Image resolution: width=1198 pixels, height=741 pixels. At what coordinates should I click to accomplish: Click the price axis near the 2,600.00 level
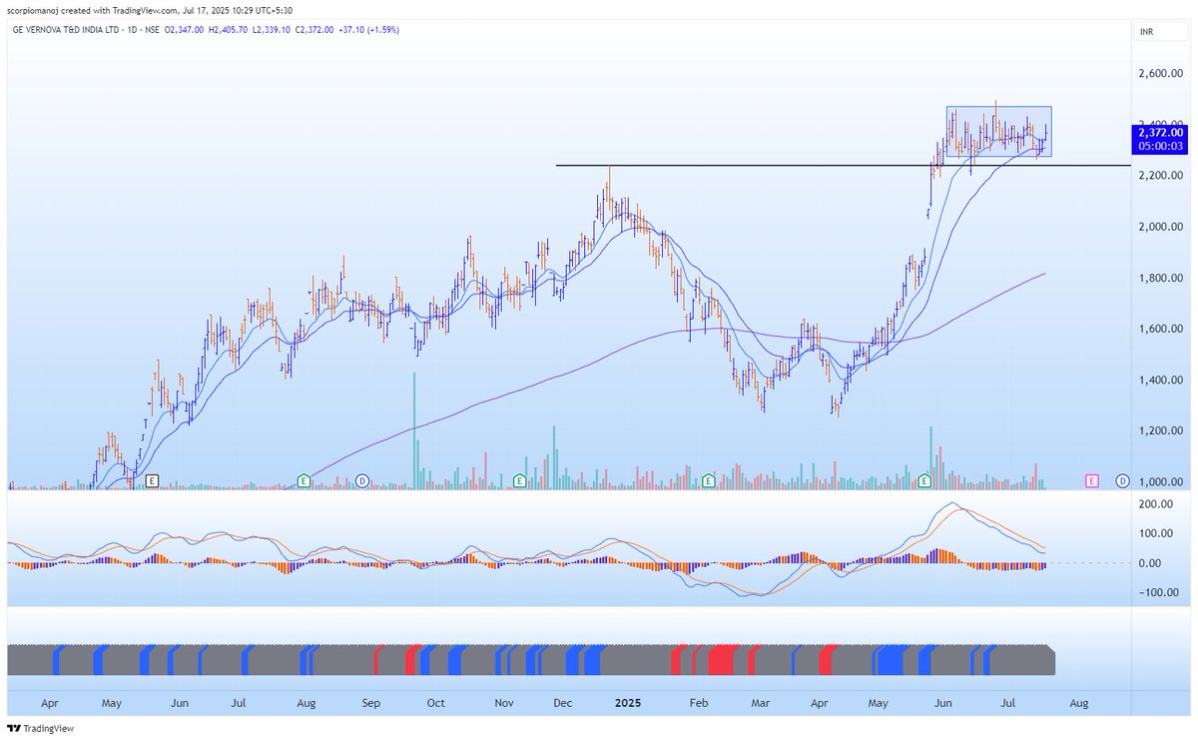point(1161,71)
